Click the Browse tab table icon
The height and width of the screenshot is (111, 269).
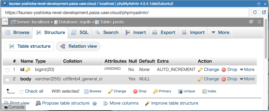click(x=8, y=33)
